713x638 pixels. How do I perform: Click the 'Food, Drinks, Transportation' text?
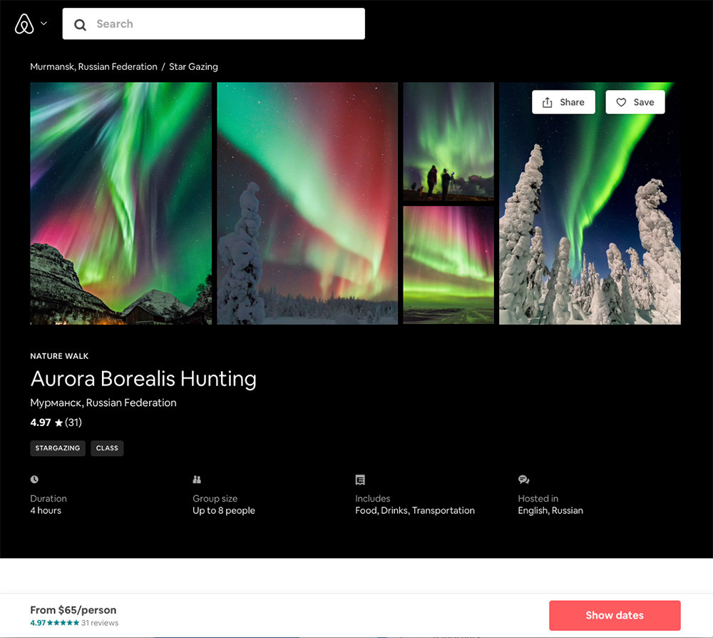415,510
